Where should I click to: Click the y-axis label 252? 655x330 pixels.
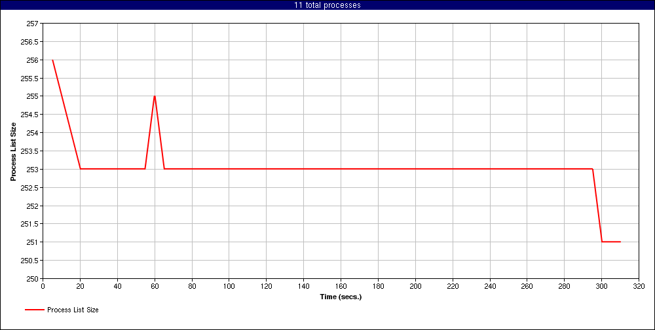coord(33,206)
